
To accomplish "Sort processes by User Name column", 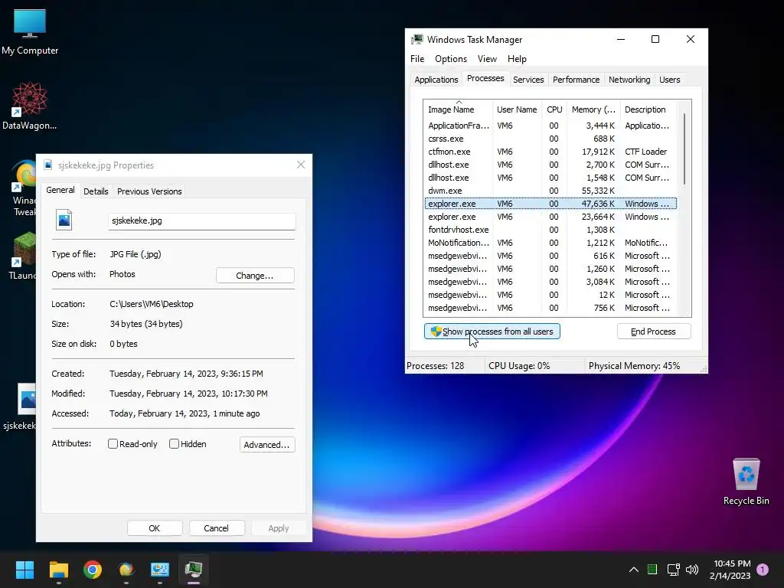I will (517, 109).
